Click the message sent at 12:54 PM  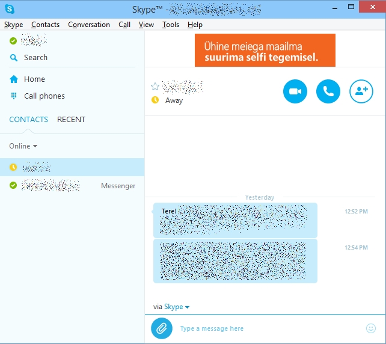[235, 261]
